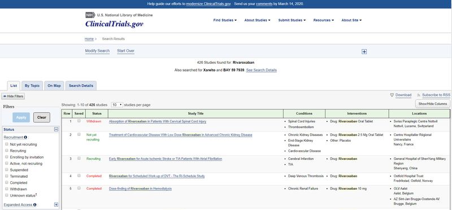Open the Find Studies dropdown menu
The width and height of the screenshot is (452, 210).
pyautogui.click(x=225, y=20)
